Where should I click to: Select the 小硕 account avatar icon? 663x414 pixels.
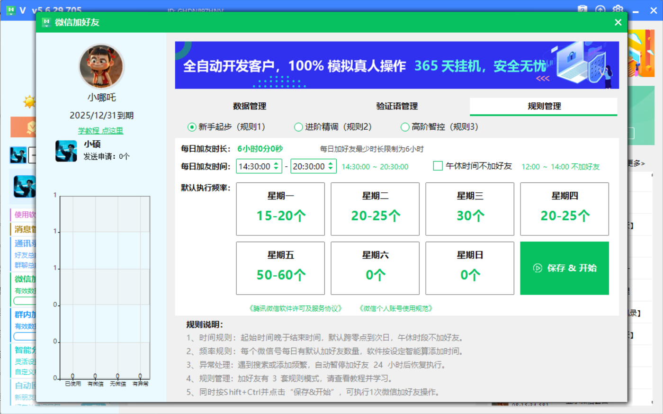[x=66, y=152]
